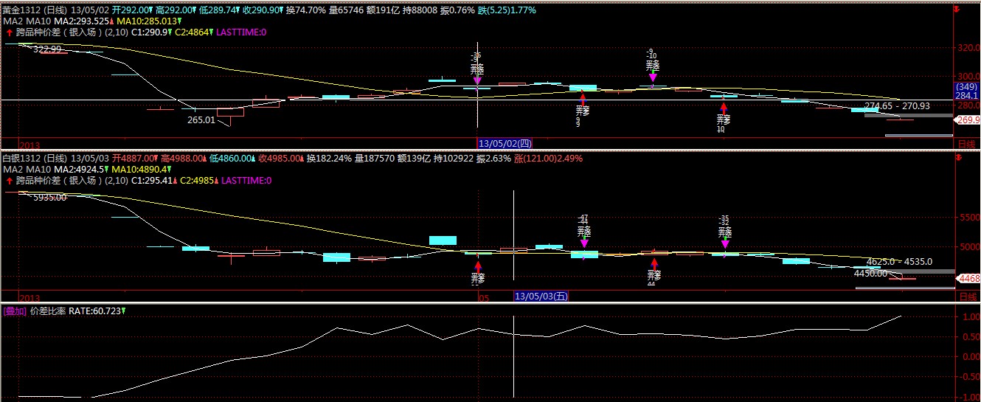981x402 pixels.
Task: Click the 价差比率 RATE indicator label
Action: pyautogui.click(x=48, y=311)
